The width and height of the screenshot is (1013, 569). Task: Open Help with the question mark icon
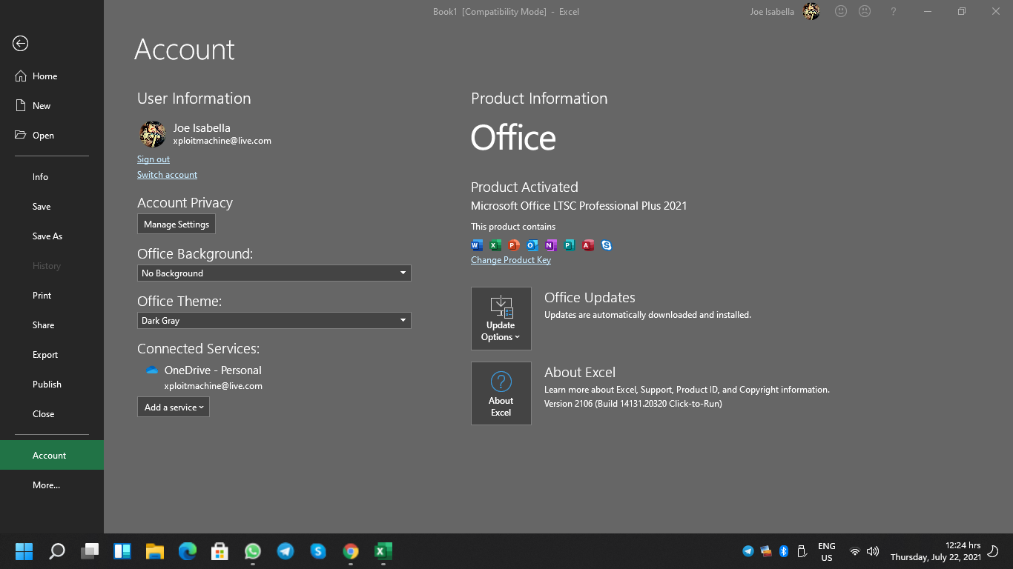point(894,12)
